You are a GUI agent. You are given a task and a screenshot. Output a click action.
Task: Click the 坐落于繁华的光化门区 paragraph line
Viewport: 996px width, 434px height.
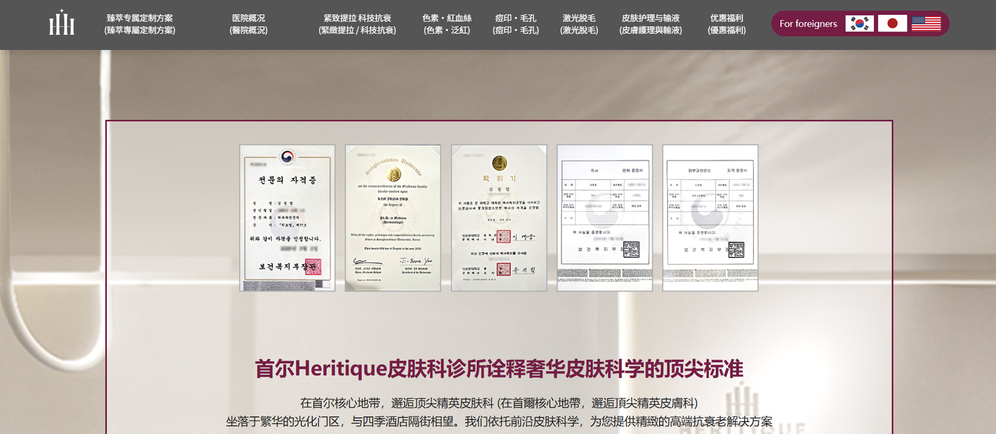(x=499, y=421)
